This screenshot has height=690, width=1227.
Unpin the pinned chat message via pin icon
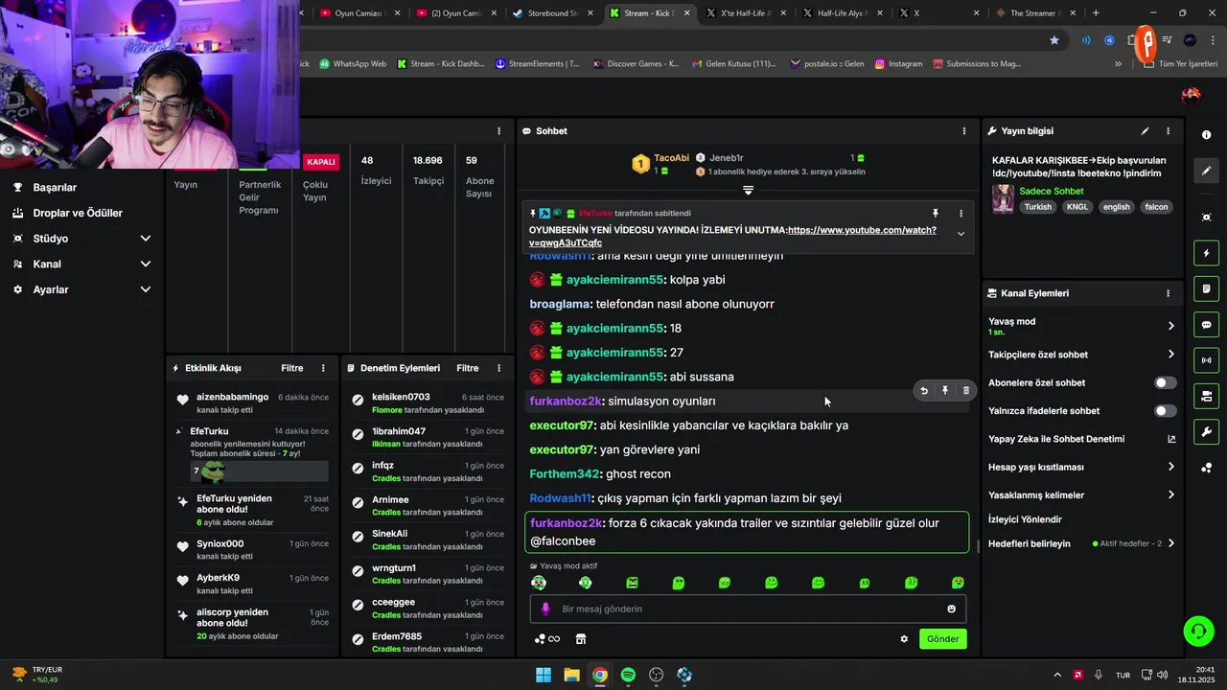[936, 214]
